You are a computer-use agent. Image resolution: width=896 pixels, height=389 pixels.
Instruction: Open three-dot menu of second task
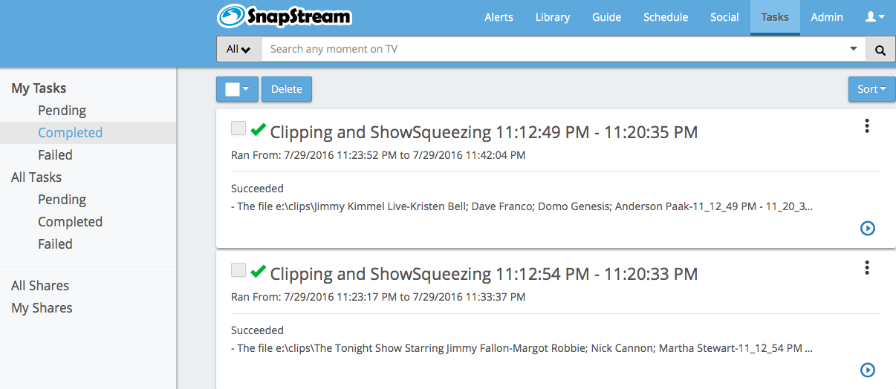[x=867, y=268]
